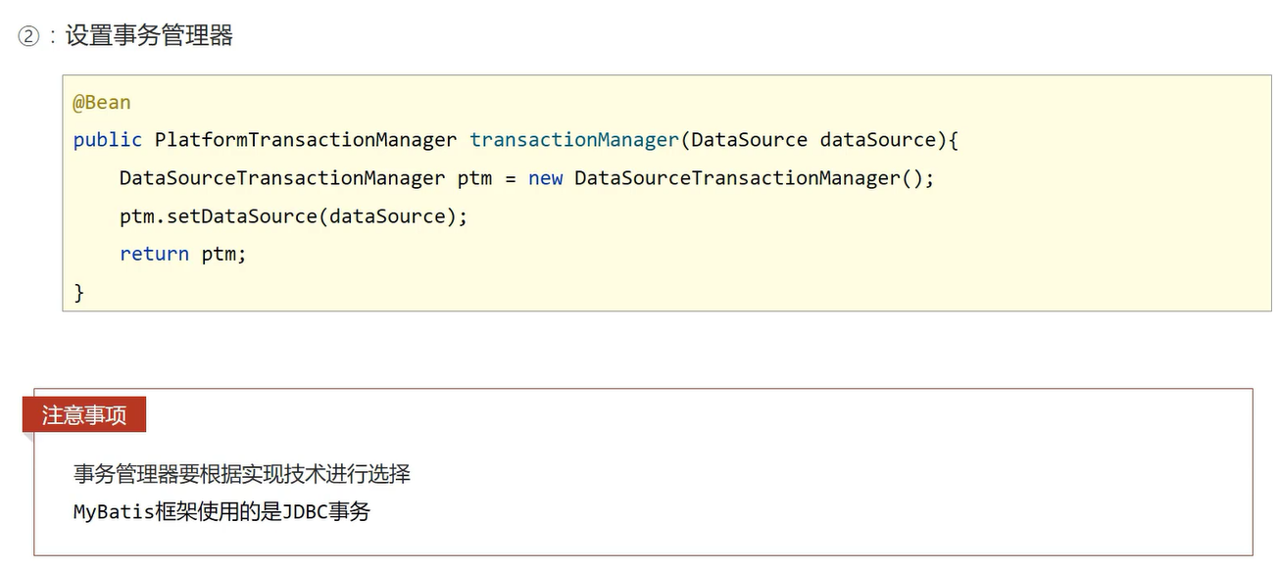Viewport: 1279px width, 571px height.
Task: Click the closing curly brace of the method
Action: (79, 293)
